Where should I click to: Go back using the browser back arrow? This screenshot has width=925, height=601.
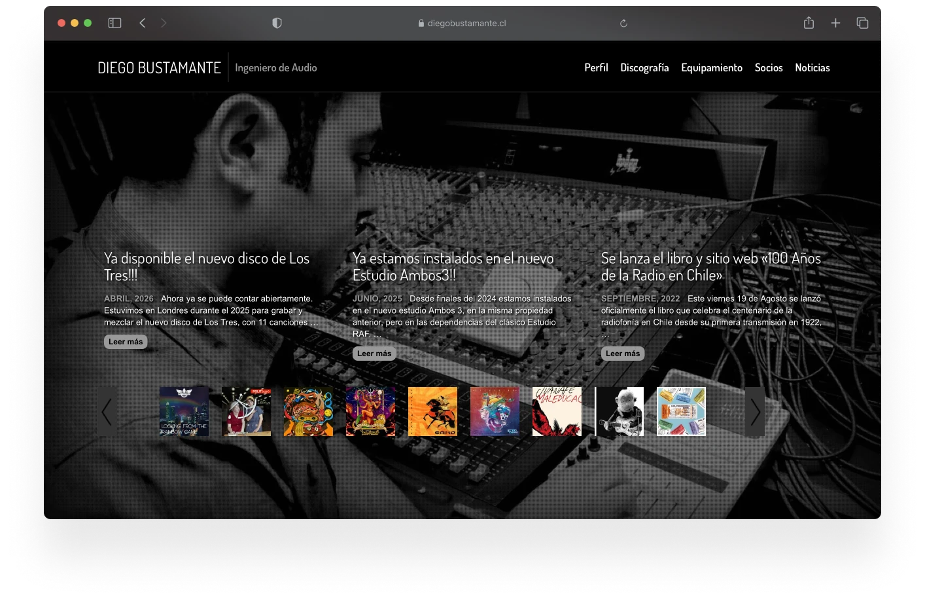pyautogui.click(x=142, y=23)
